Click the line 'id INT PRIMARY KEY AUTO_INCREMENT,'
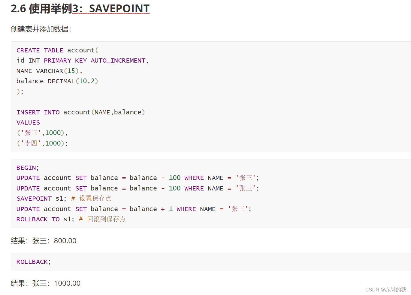This screenshot has height=295, width=411. click(83, 60)
